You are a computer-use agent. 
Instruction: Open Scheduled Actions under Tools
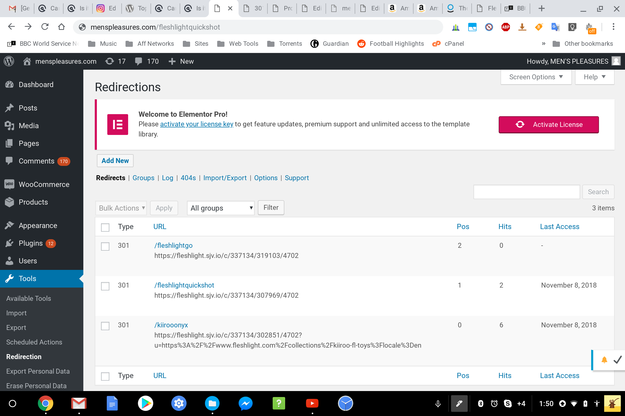[x=34, y=342]
